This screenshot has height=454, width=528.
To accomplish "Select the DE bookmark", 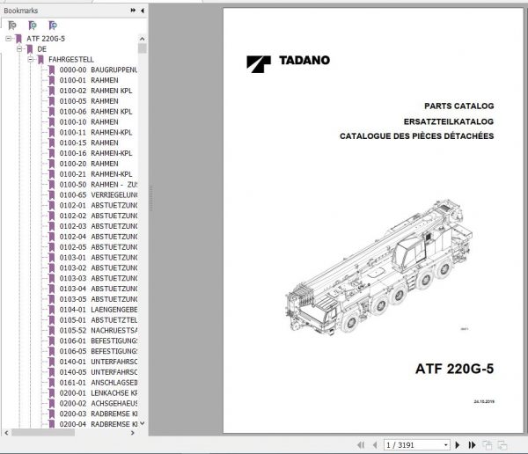I will pyautogui.click(x=41, y=49).
